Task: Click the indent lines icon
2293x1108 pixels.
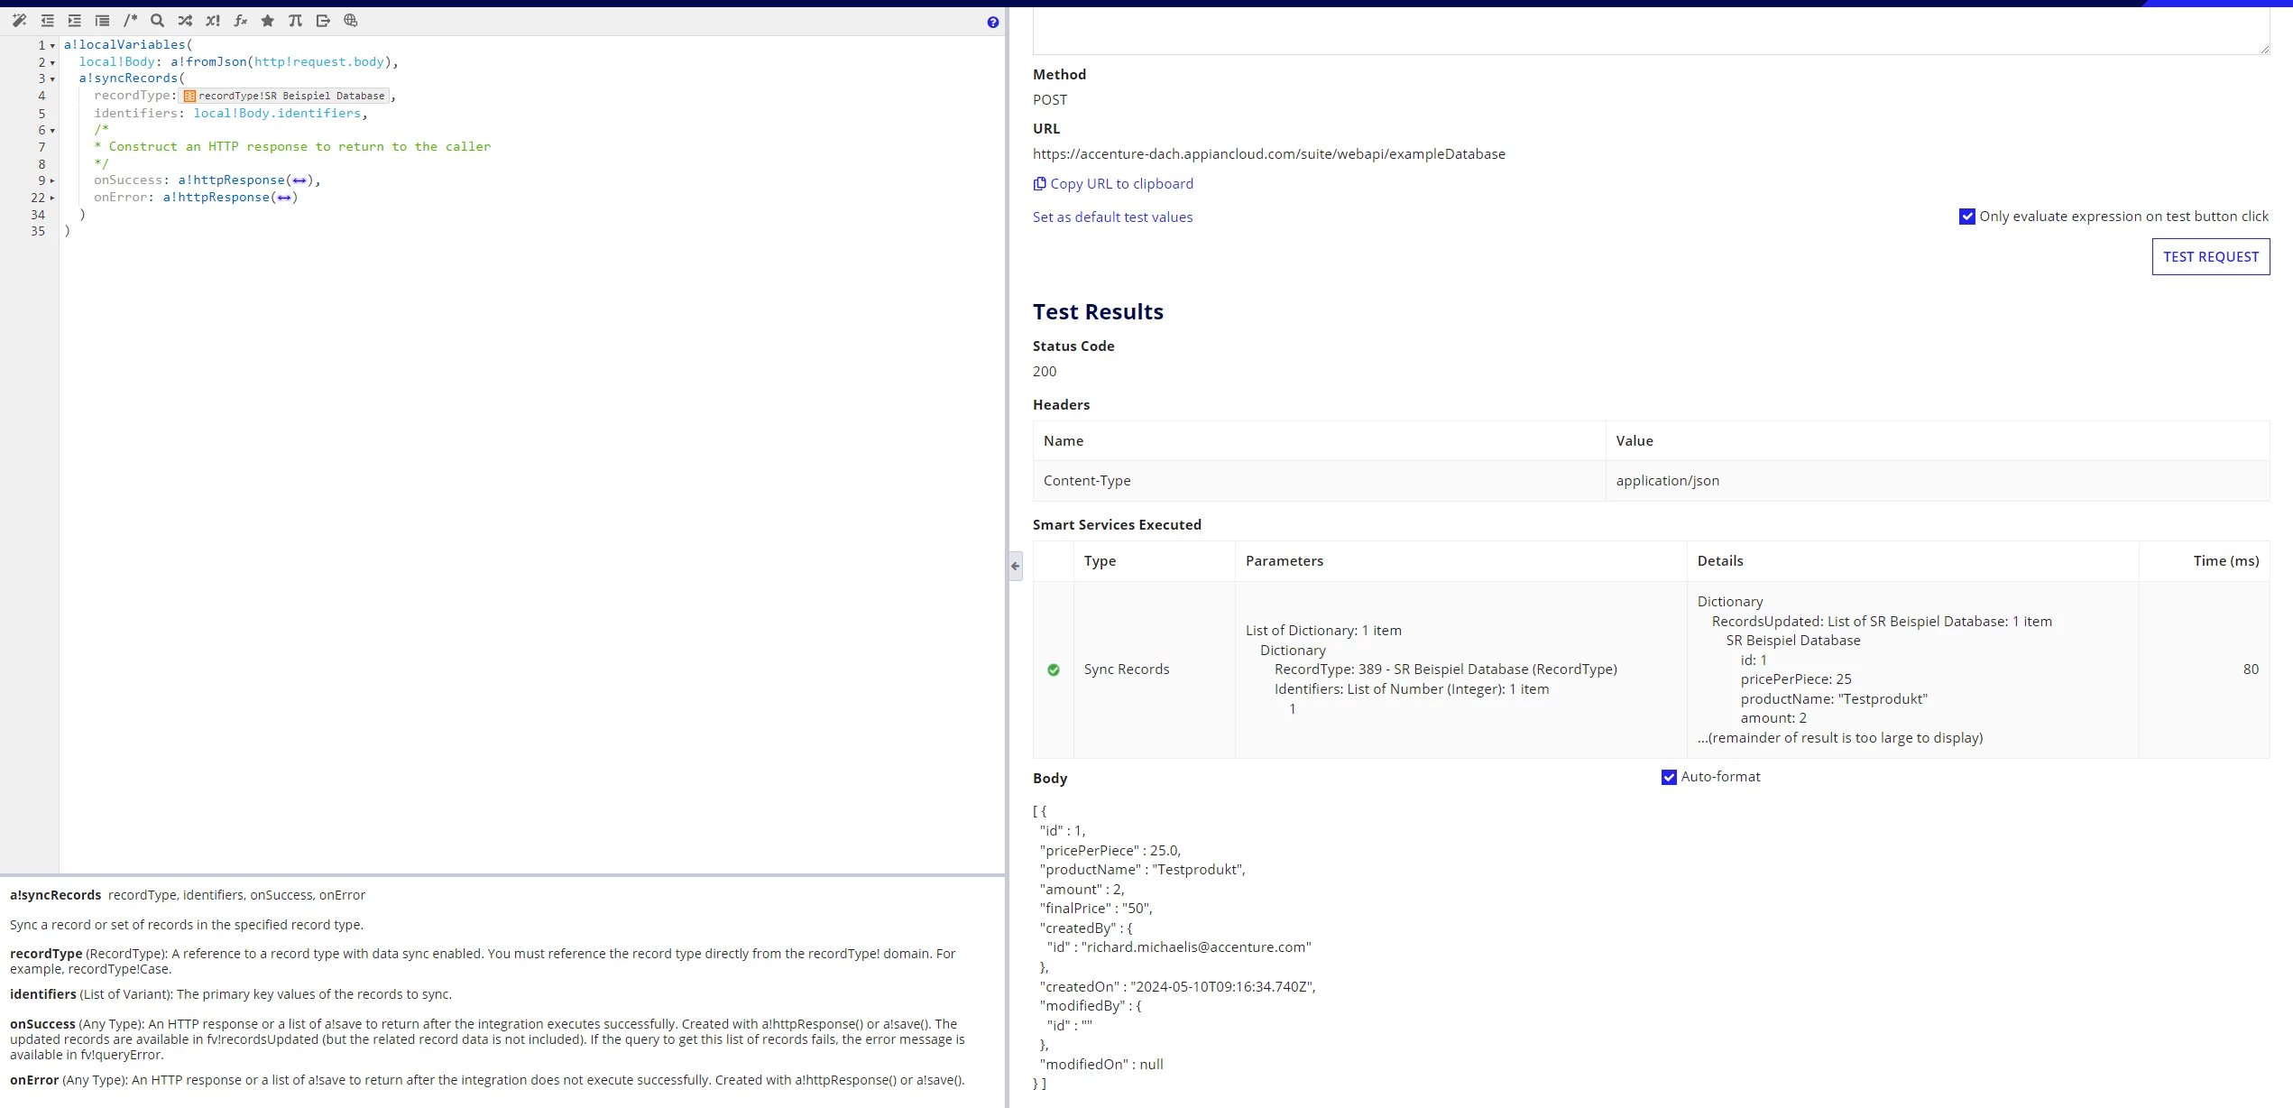Action: pyautogui.click(x=75, y=21)
